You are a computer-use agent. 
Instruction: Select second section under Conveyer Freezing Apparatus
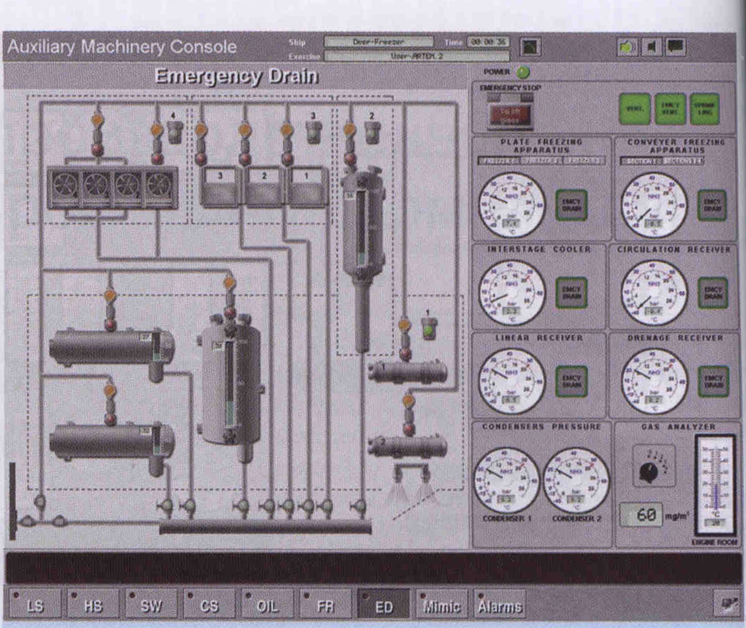[683, 161]
